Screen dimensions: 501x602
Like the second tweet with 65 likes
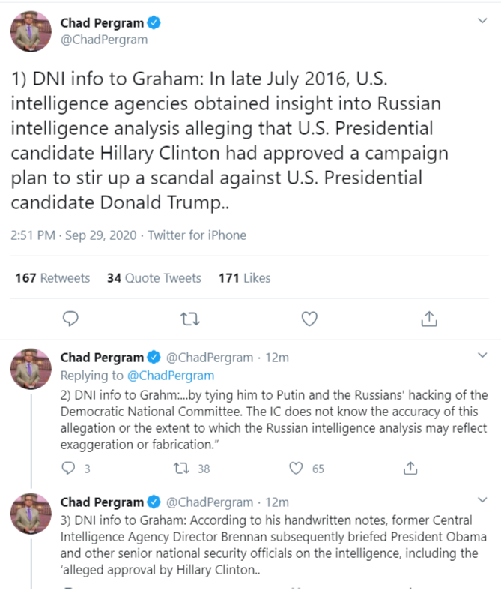[x=296, y=468]
